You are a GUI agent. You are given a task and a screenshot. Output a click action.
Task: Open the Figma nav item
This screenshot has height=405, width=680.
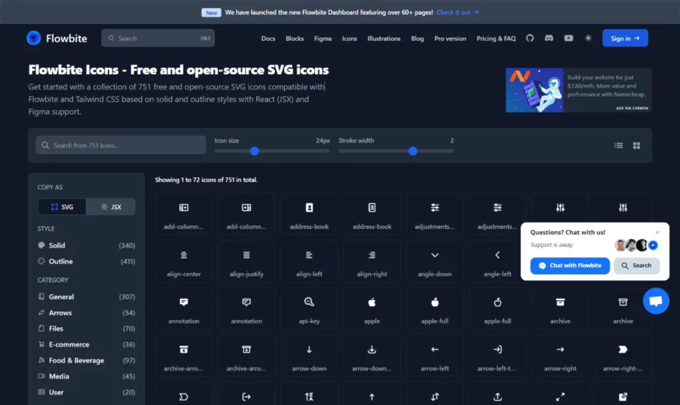coord(323,39)
